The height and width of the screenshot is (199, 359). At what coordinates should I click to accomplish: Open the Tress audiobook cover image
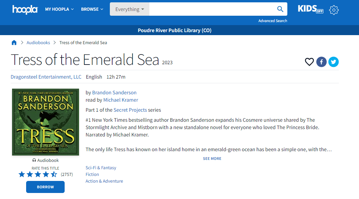pyautogui.click(x=46, y=122)
